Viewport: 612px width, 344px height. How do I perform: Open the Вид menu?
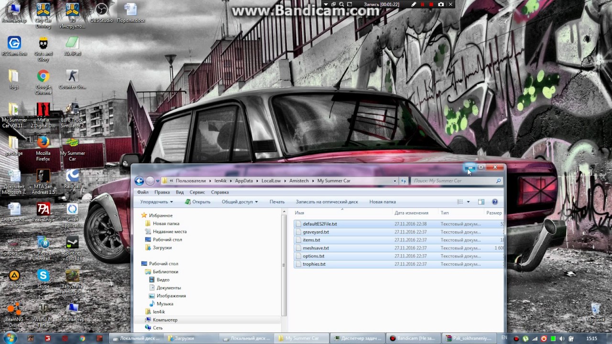click(180, 192)
